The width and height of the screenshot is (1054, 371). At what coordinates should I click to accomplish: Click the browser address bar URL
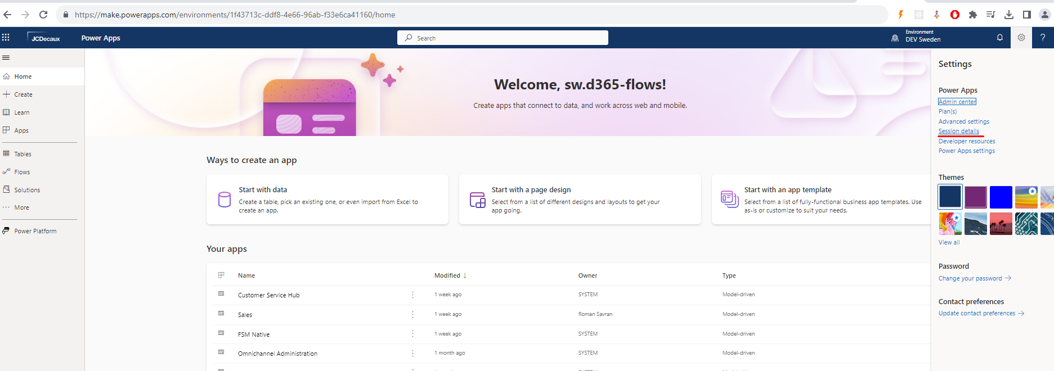(x=235, y=15)
